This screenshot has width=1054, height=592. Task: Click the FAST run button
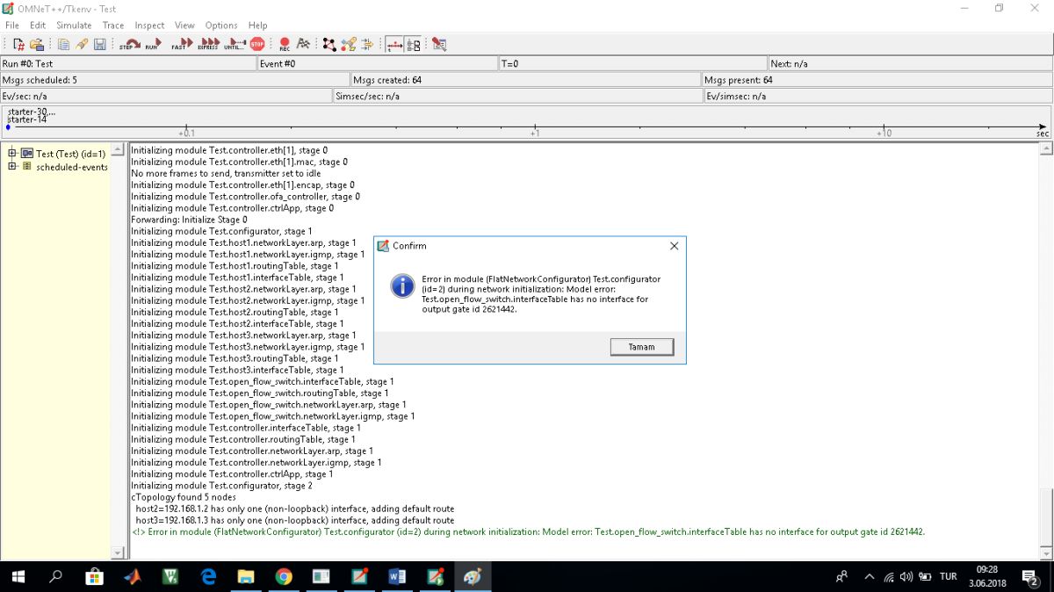(x=182, y=44)
